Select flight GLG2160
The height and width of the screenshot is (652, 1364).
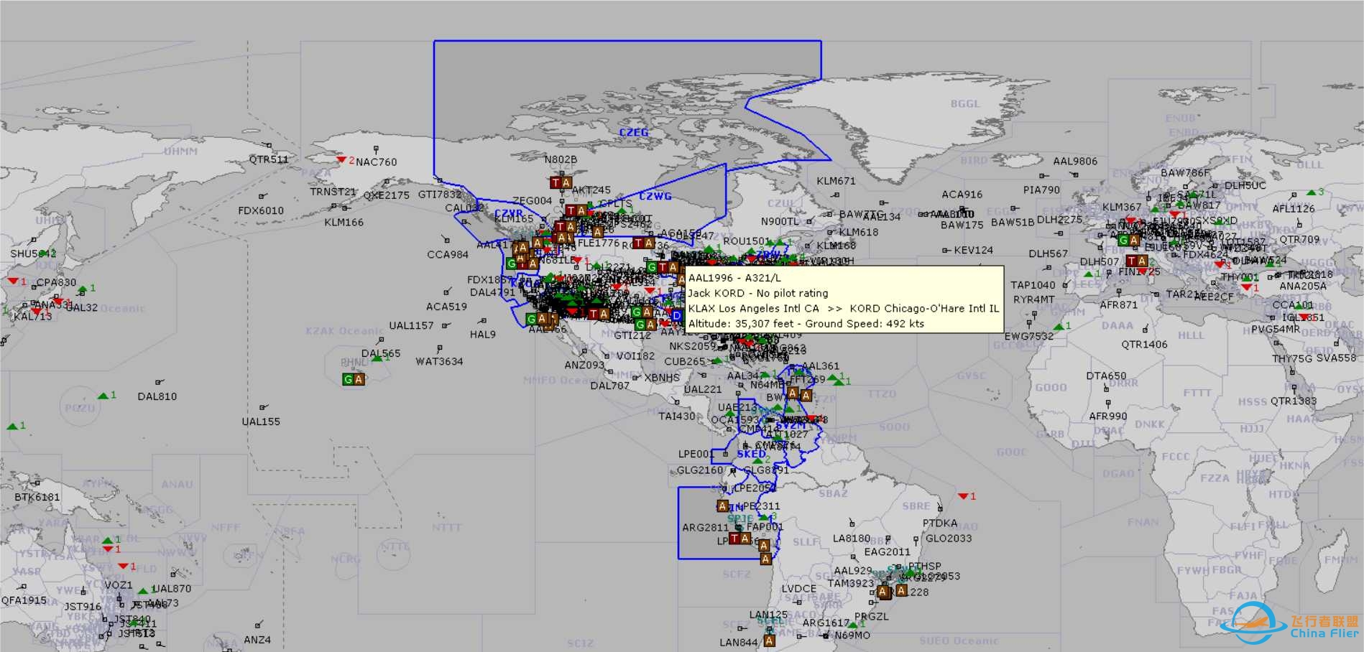[700, 470]
